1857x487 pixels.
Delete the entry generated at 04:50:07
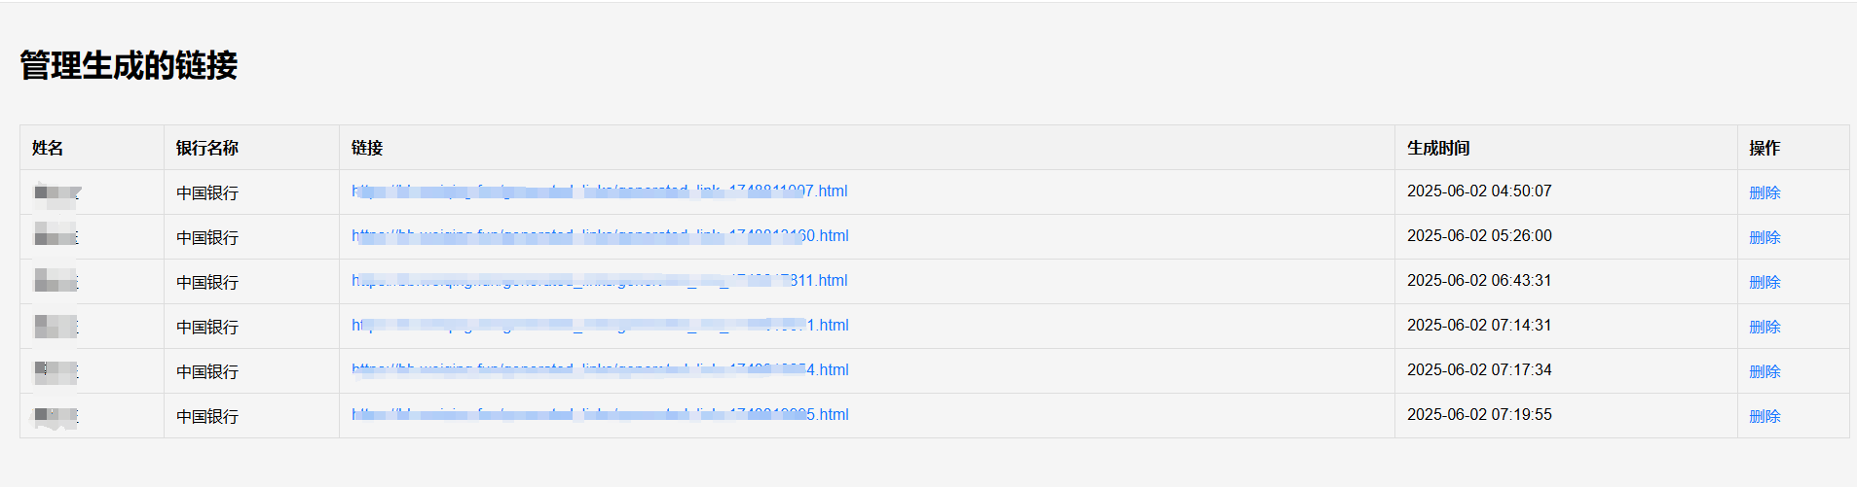pyautogui.click(x=1764, y=192)
